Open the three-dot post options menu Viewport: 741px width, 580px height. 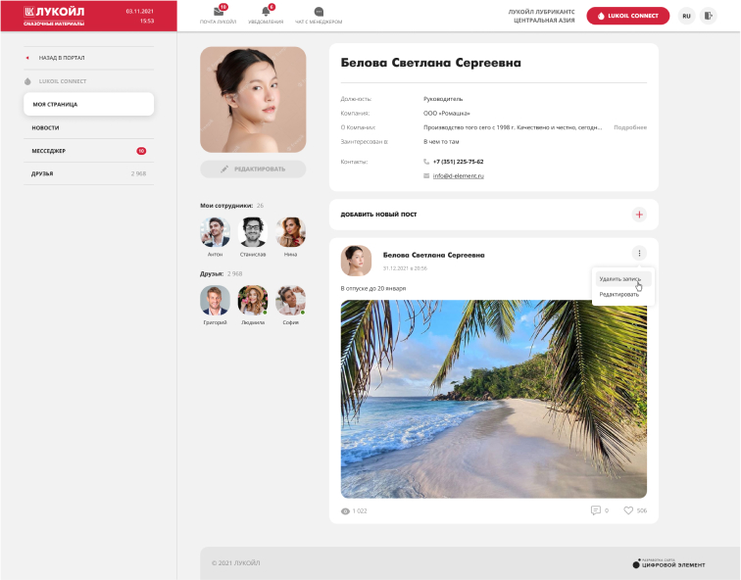point(639,253)
